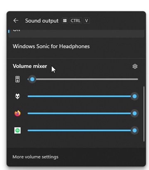Mute the speaker device icon
The height and width of the screenshot is (170, 149).
coord(17,79)
